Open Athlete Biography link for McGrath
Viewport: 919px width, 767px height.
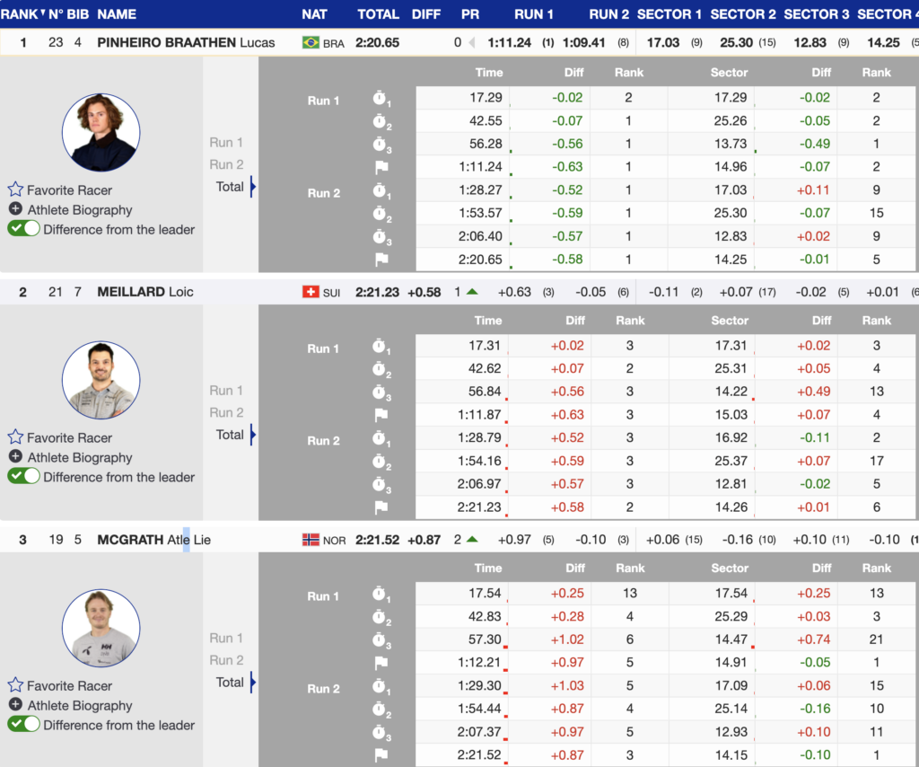[x=79, y=705]
